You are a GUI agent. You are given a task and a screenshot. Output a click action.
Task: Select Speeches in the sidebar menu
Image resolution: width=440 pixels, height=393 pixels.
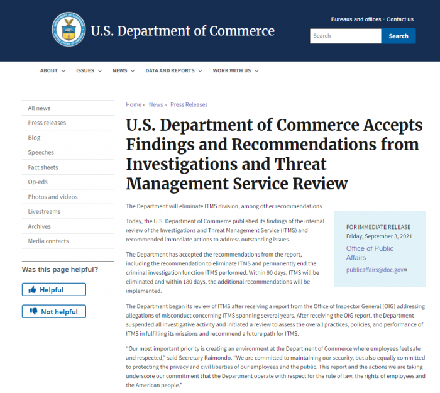coord(41,152)
